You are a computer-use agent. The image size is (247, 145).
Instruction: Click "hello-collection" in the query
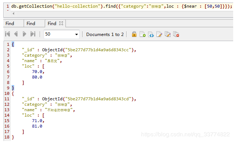point(77,6)
